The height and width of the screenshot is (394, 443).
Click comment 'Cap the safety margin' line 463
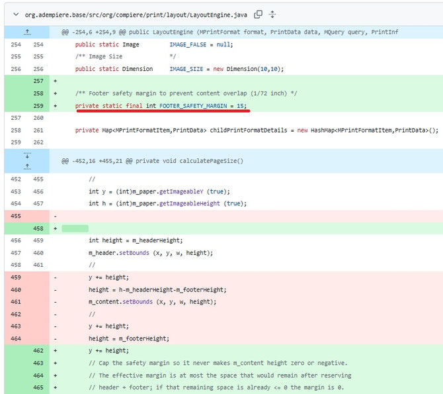click(218, 363)
